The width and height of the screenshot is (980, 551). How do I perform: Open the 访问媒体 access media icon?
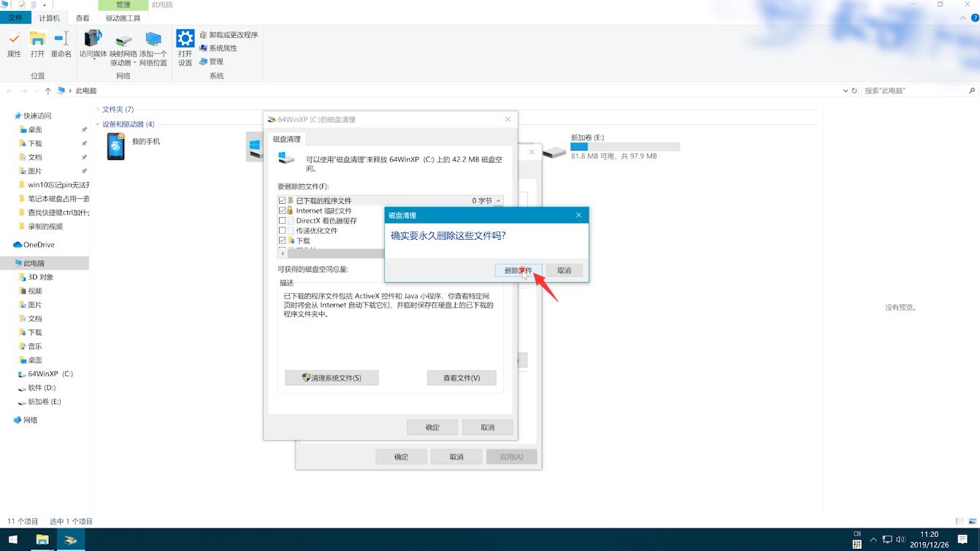coord(93,44)
